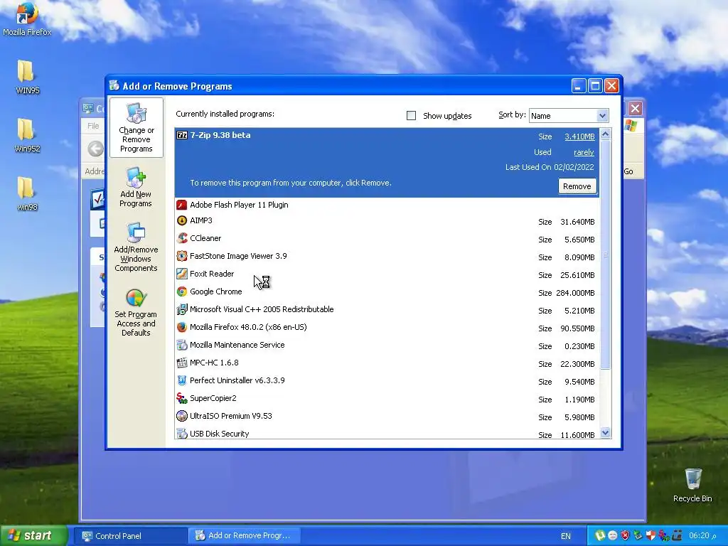Click the EN language indicator in taskbar
Image resolution: width=728 pixels, height=546 pixels.
coord(565,536)
